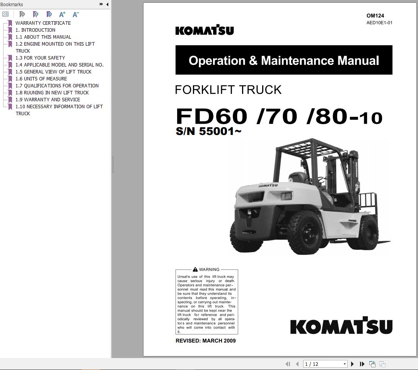Open the bookmark Options menu
The image size is (418, 370).
5,14
